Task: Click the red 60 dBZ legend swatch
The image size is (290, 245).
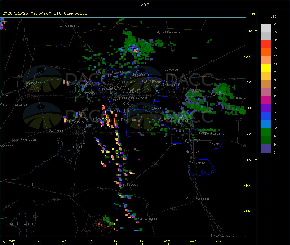Action: click(x=266, y=43)
